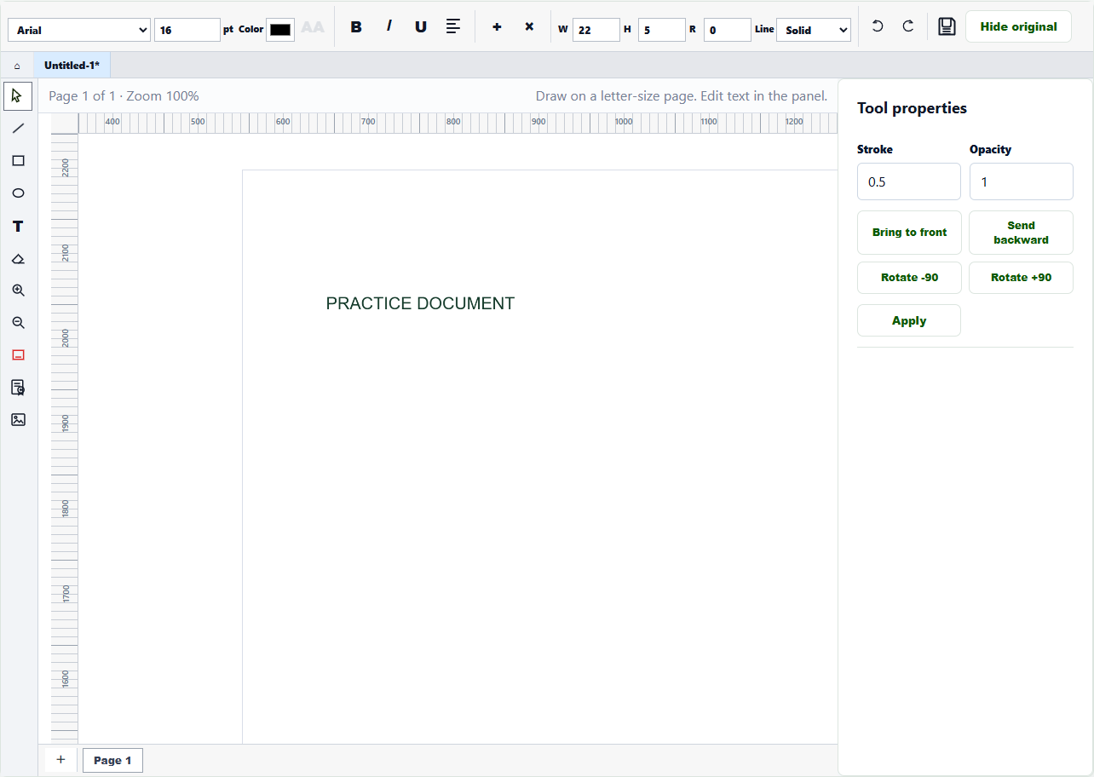The width and height of the screenshot is (1094, 777).
Task: Select the Text tool
Action: click(18, 226)
